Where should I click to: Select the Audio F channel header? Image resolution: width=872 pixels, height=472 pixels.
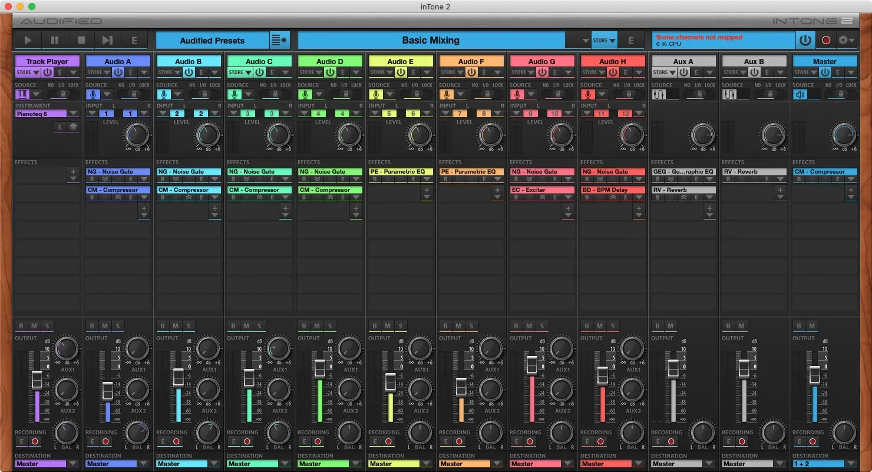click(x=471, y=61)
